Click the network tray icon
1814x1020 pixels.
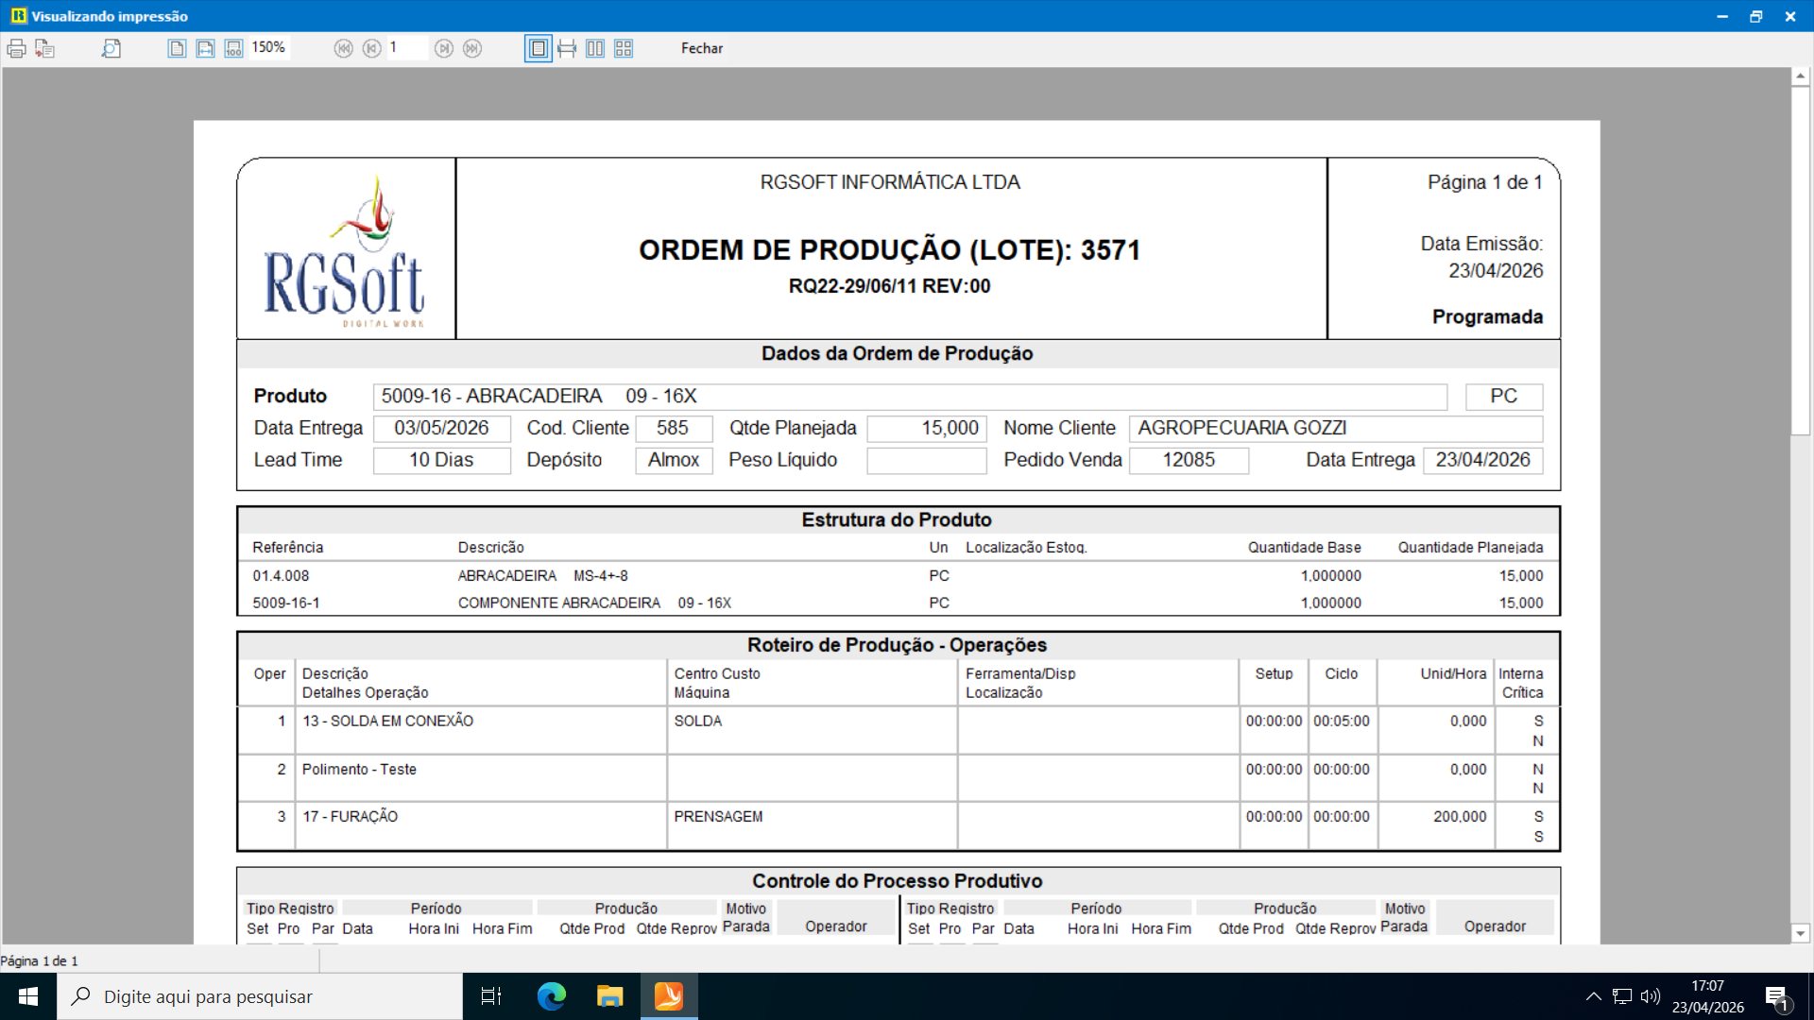[x=1622, y=996]
